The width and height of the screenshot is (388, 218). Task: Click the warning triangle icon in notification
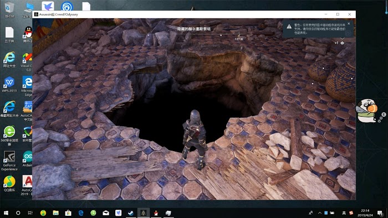click(289, 27)
